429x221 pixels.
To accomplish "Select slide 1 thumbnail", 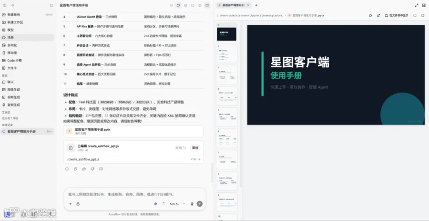I will coord(226,34).
